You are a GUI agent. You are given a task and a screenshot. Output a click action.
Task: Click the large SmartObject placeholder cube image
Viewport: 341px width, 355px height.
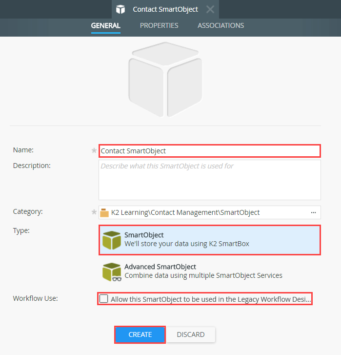tap(165, 80)
